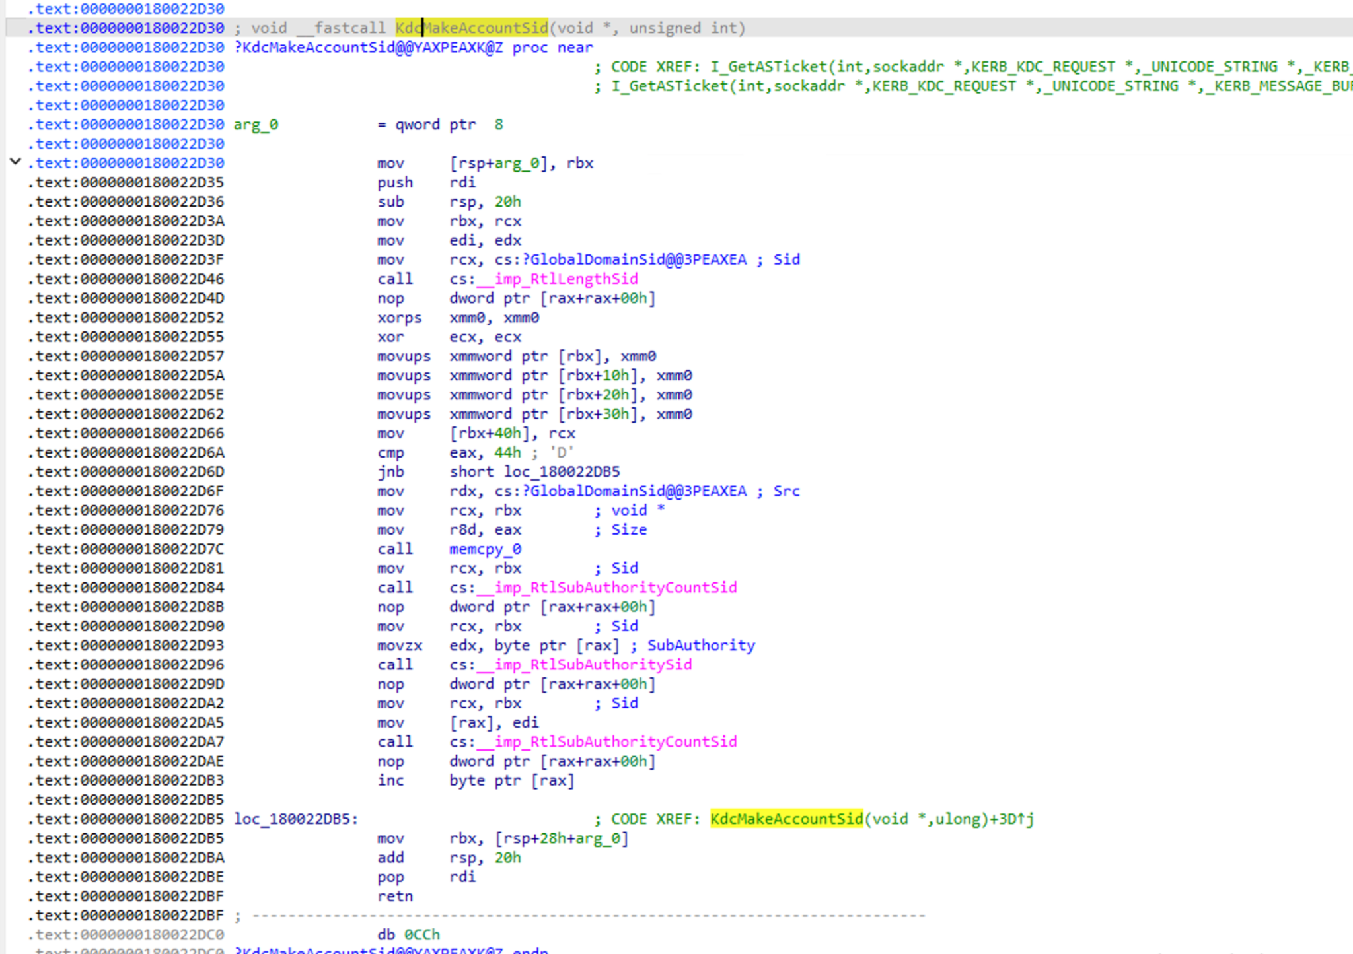Click the void * comment on mov rcx, rbx
The height and width of the screenshot is (954, 1353).
click(x=638, y=511)
